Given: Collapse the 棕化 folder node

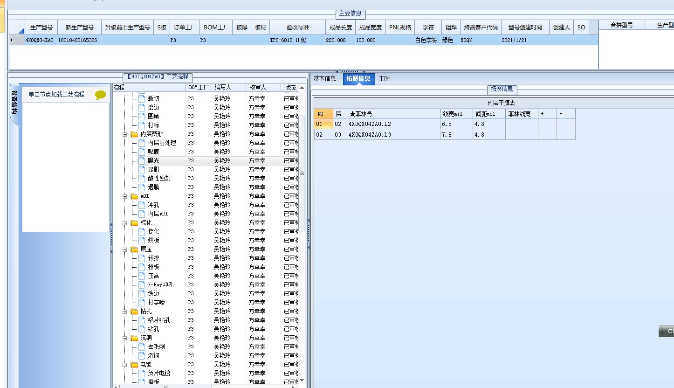Looking at the screenshot, I should pos(125,223).
